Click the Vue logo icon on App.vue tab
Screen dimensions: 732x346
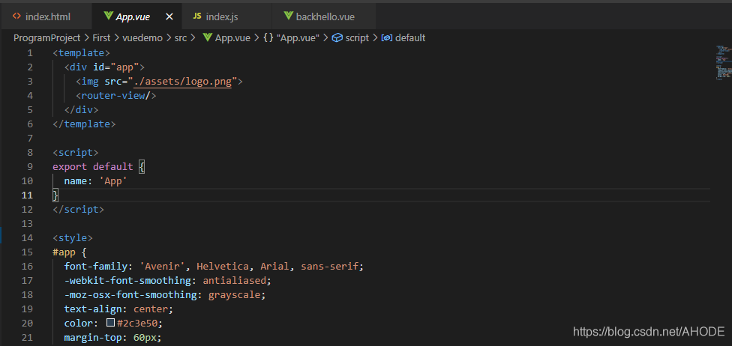coord(108,16)
